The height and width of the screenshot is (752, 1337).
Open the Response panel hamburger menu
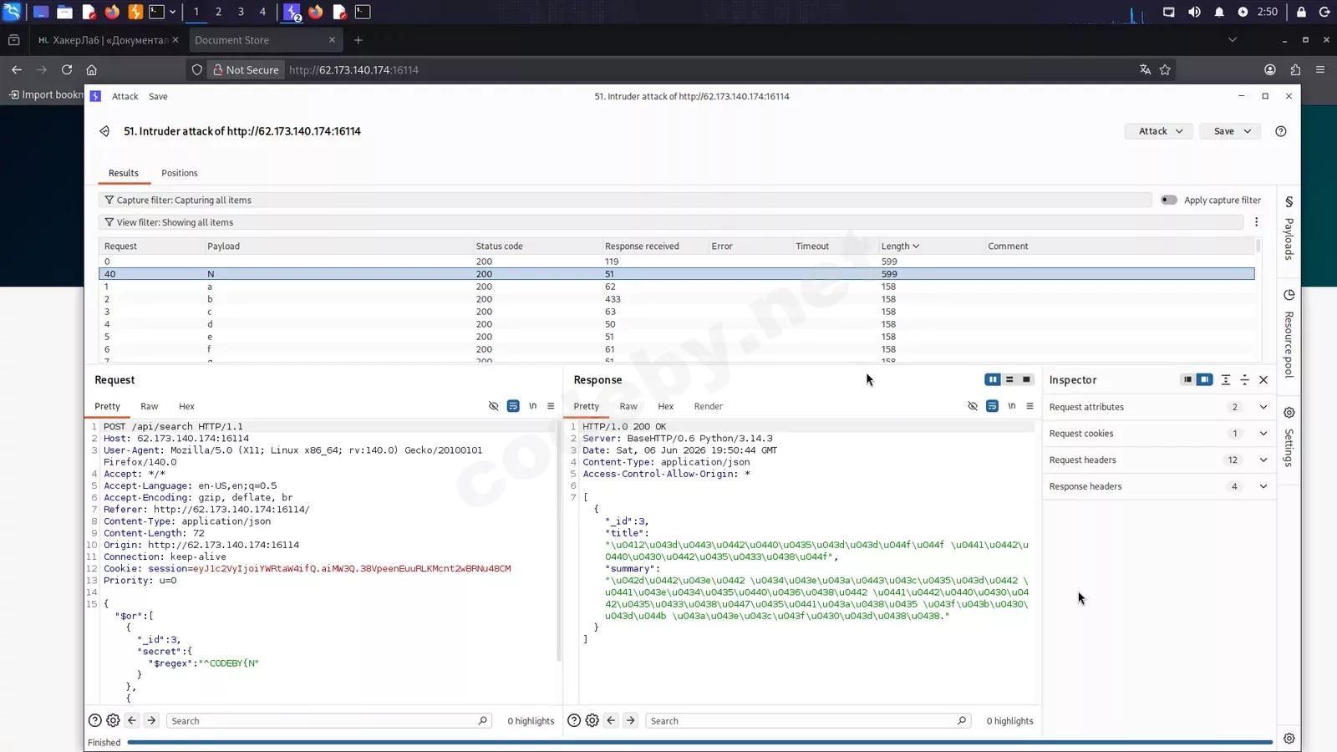pos(1029,406)
